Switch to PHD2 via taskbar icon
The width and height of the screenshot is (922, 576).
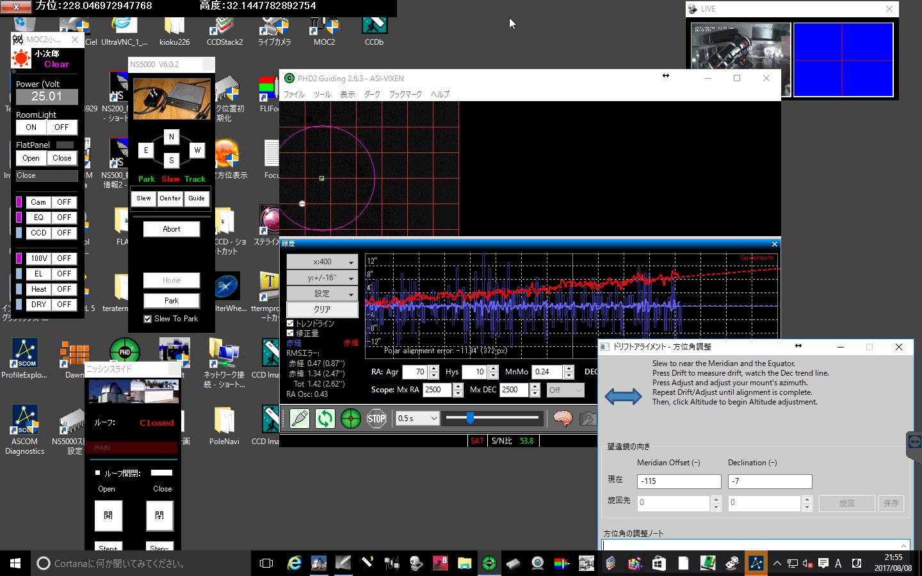tap(489, 563)
